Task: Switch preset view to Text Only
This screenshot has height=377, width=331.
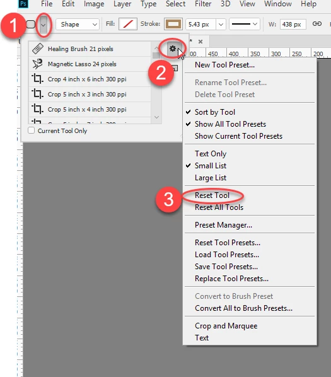Action: (x=250, y=154)
